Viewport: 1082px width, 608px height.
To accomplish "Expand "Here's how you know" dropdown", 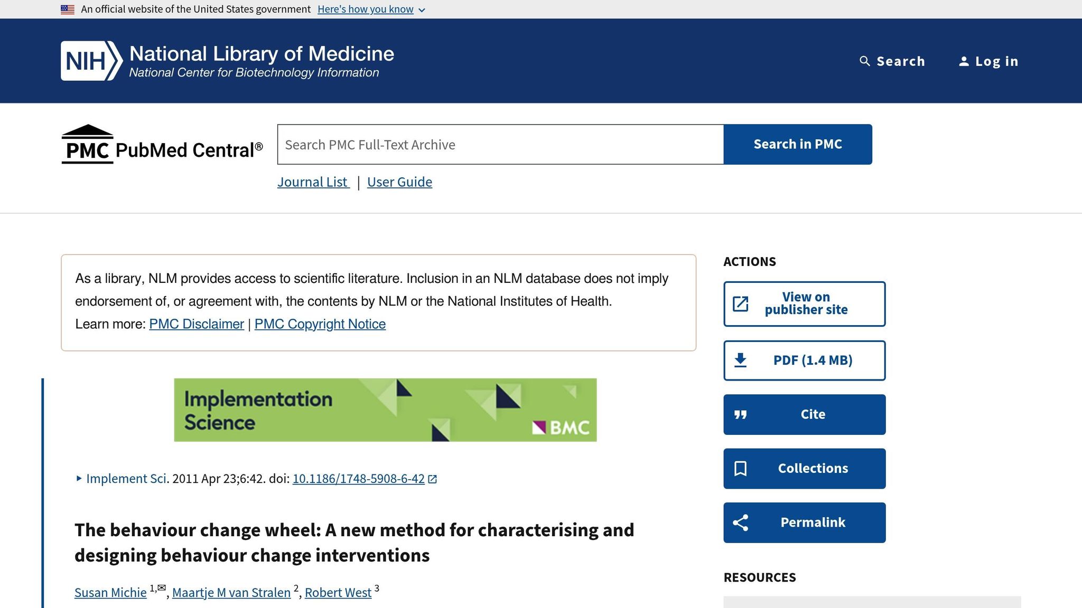I will click(x=371, y=9).
